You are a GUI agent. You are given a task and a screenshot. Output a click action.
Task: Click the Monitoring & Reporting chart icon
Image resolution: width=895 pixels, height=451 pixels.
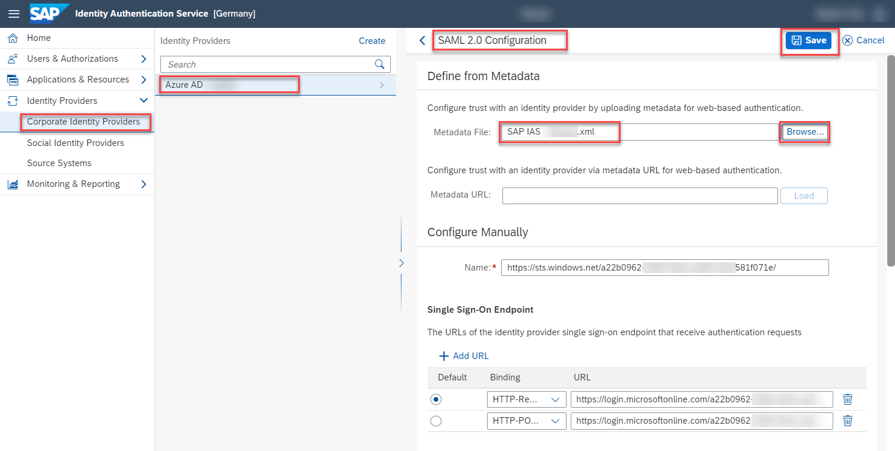click(x=12, y=184)
